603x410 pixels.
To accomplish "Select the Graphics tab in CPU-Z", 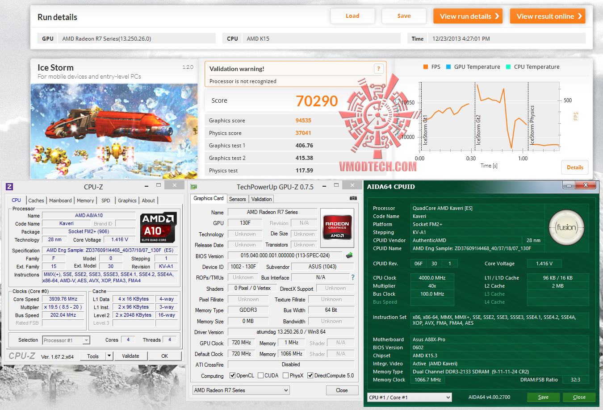I will 127,201.
